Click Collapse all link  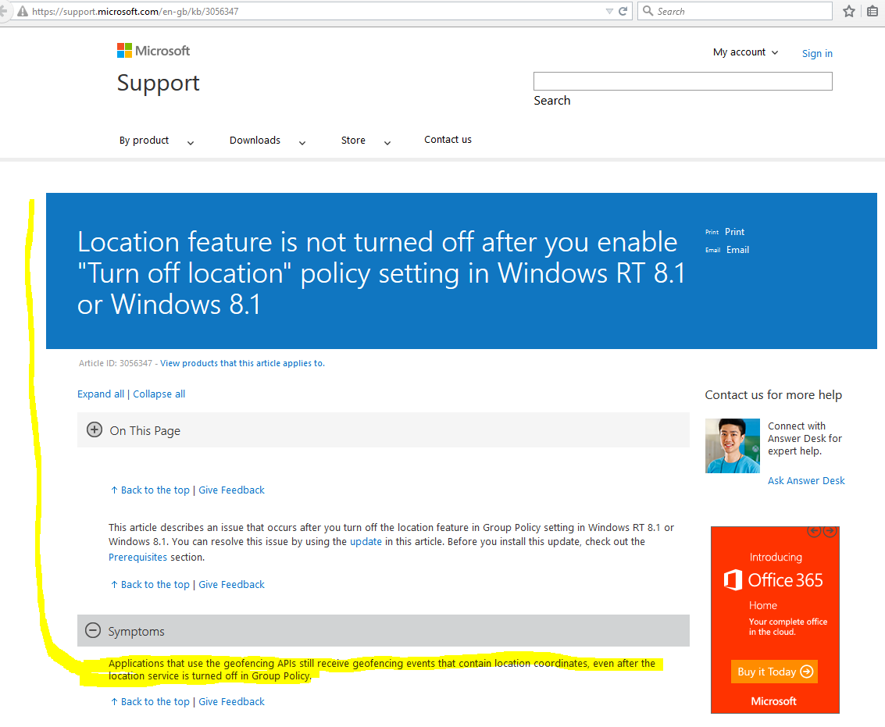[x=159, y=394]
